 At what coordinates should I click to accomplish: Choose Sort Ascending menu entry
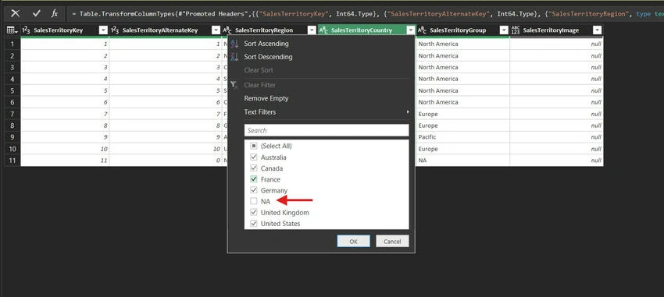click(x=266, y=44)
